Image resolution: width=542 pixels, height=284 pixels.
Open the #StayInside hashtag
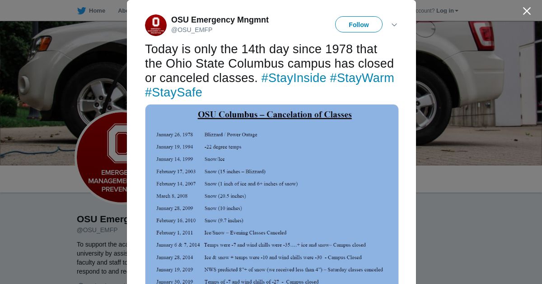point(294,78)
